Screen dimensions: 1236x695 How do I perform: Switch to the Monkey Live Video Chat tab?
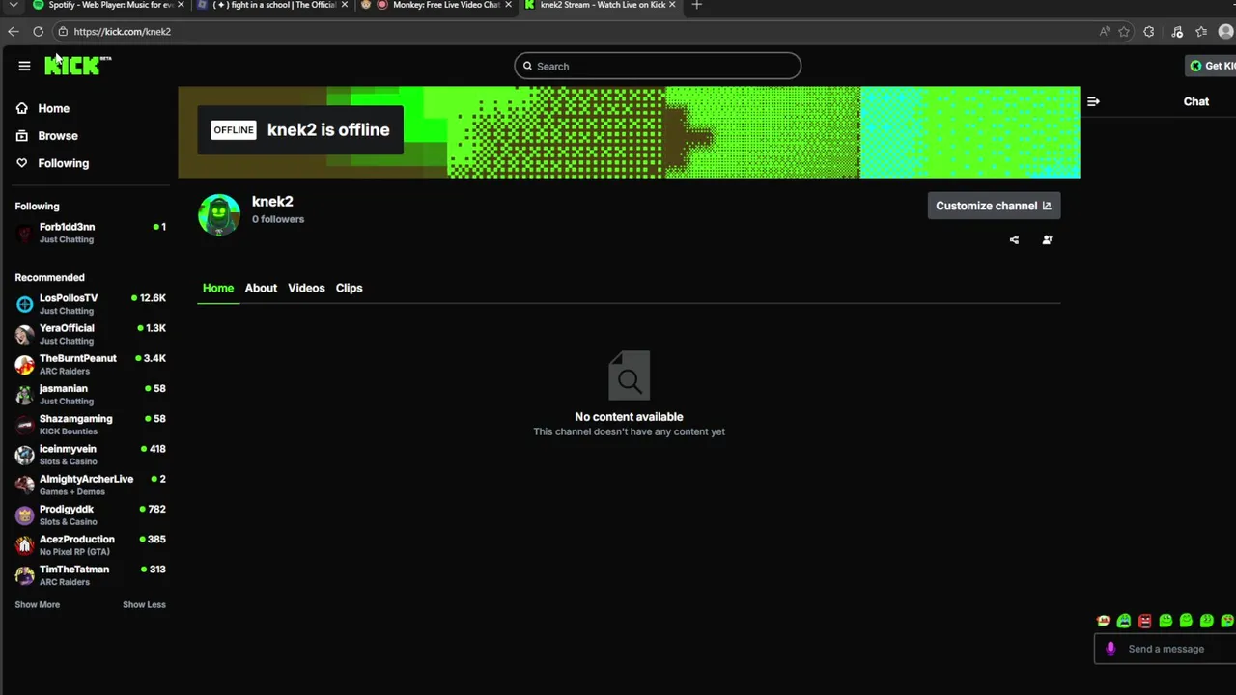tap(436, 5)
